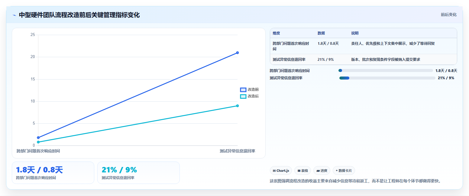Click the 改造前 blue legend swatch
Viewport: 469px width, 196px height.
coord(243,90)
